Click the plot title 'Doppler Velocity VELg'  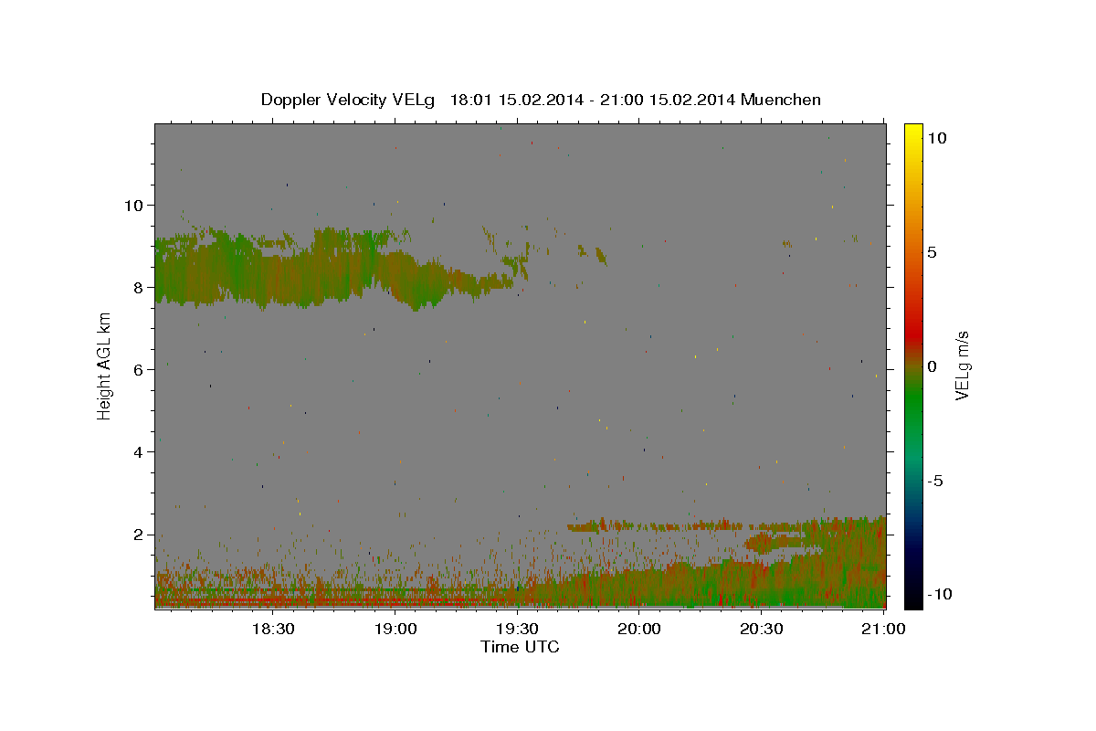[350, 100]
